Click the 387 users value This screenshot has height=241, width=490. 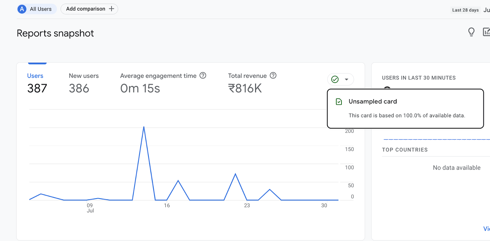(37, 88)
